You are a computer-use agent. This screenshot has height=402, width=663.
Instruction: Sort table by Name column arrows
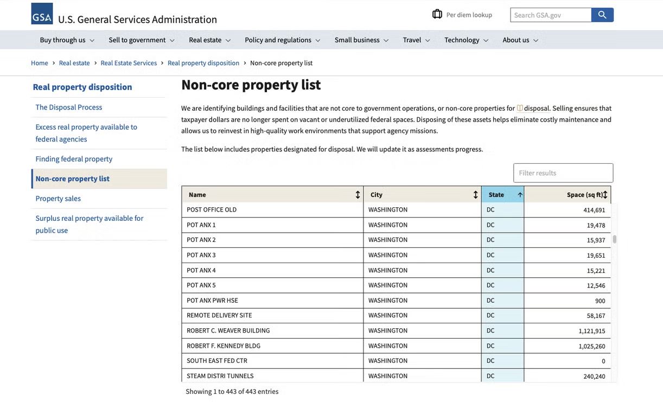[x=358, y=195]
